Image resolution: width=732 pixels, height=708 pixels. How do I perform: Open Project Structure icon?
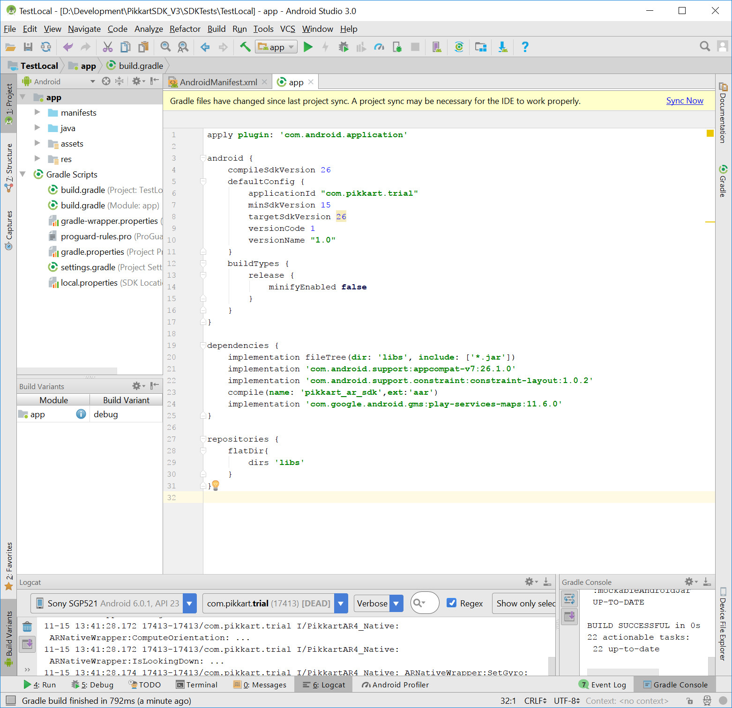point(481,47)
